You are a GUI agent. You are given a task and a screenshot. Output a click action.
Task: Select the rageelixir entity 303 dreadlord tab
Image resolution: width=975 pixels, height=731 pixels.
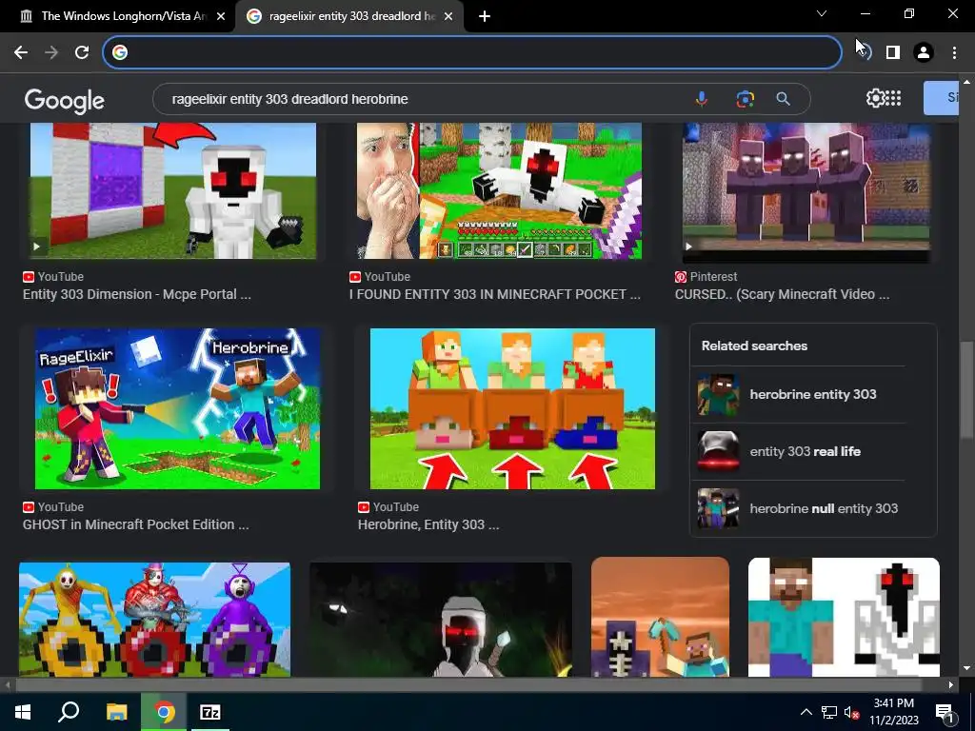(348, 16)
